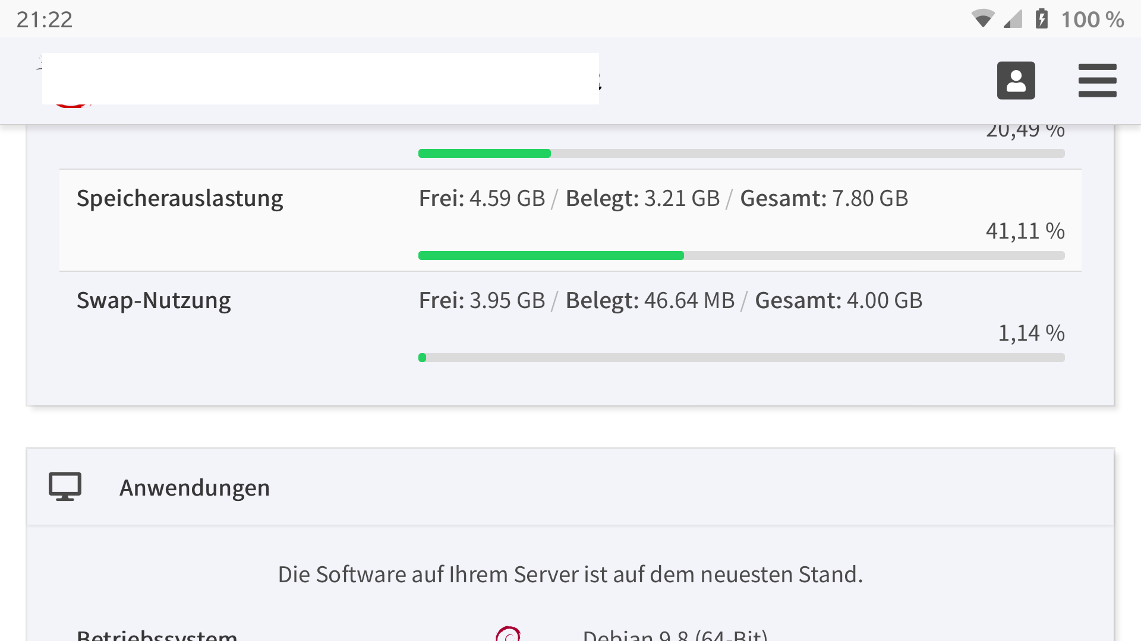Tap the cellular signal icon
The image size is (1141, 641).
(x=1013, y=19)
